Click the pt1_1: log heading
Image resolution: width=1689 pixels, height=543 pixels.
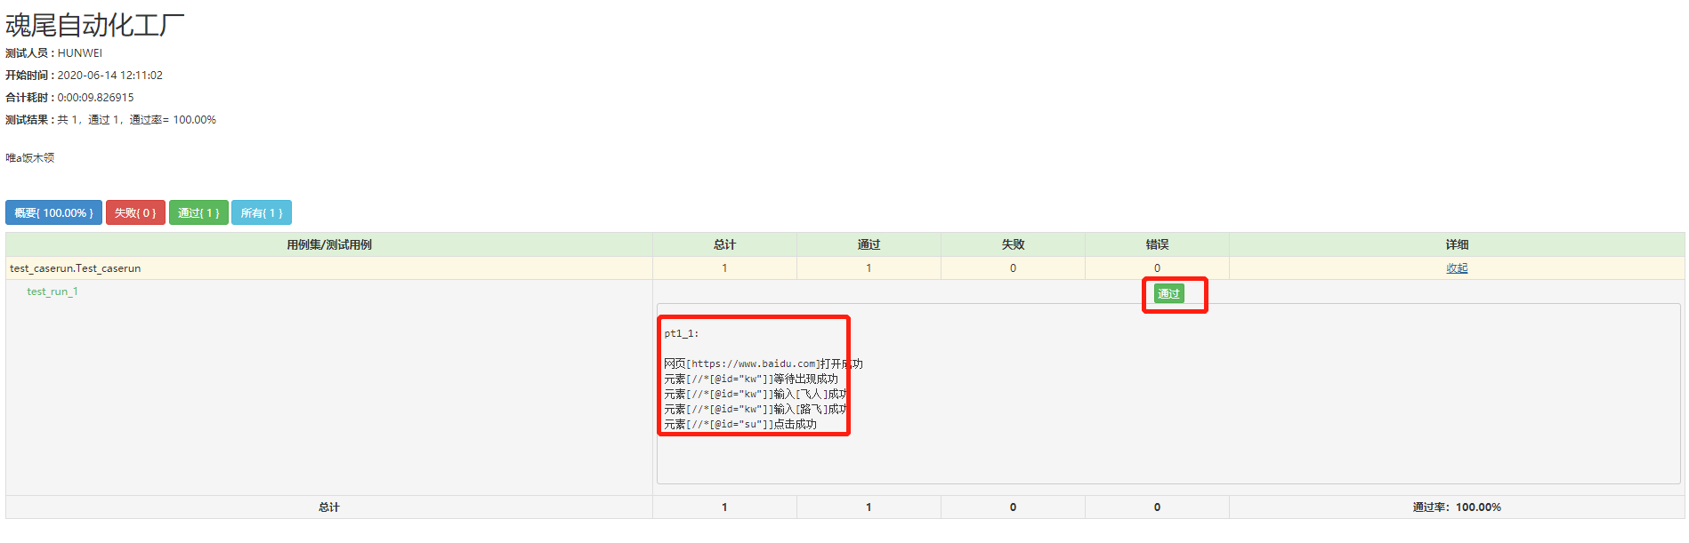tap(682, 333)
